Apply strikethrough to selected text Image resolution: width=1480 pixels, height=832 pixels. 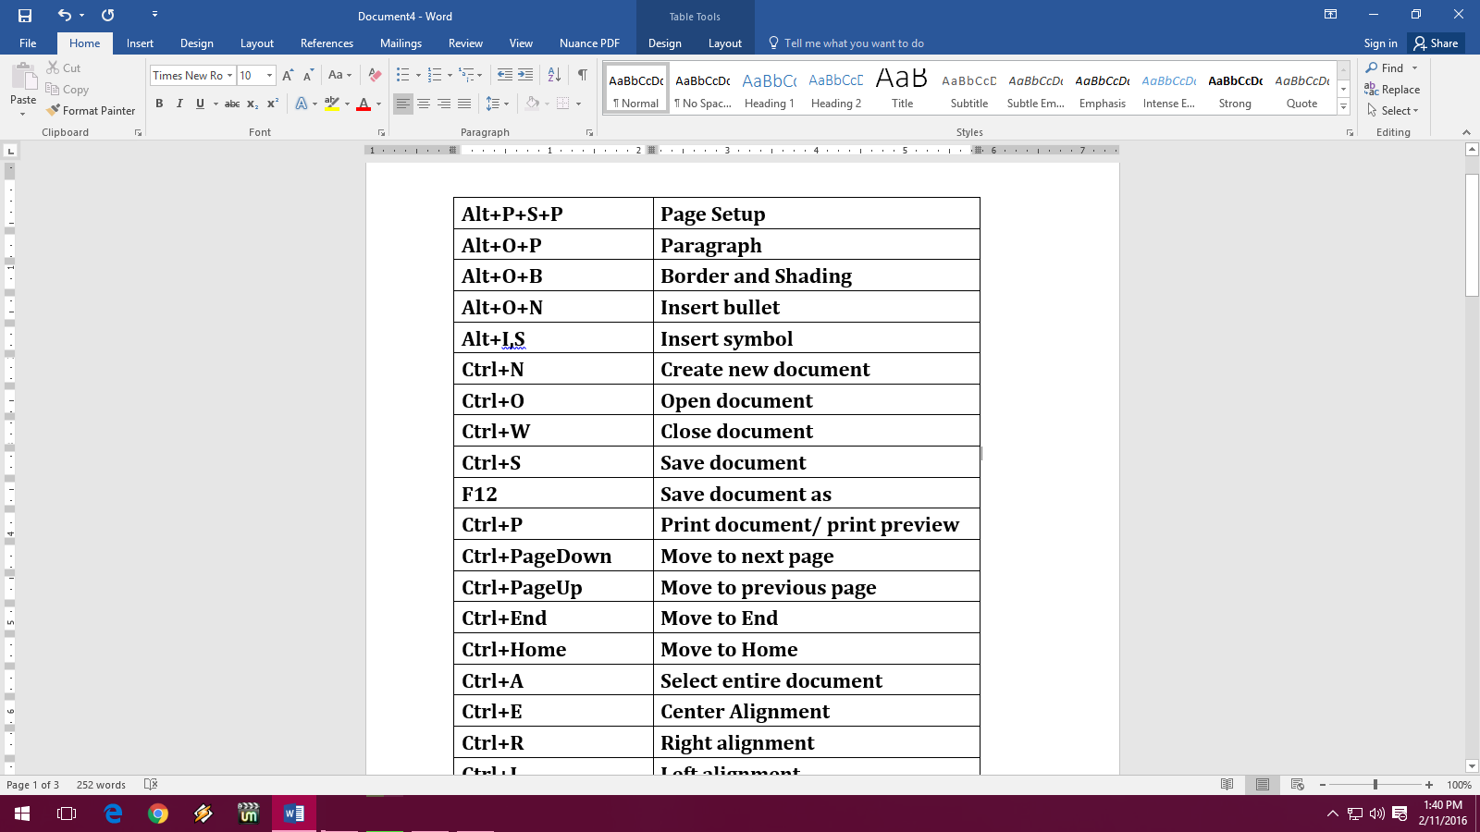coord(232,104)
